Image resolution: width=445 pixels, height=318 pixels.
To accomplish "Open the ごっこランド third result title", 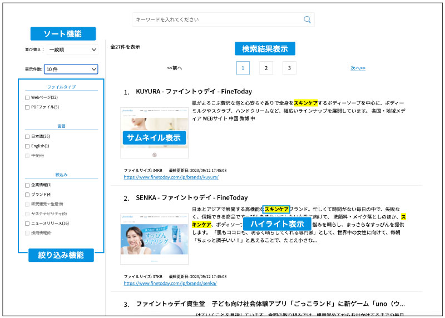I will 270,304.
